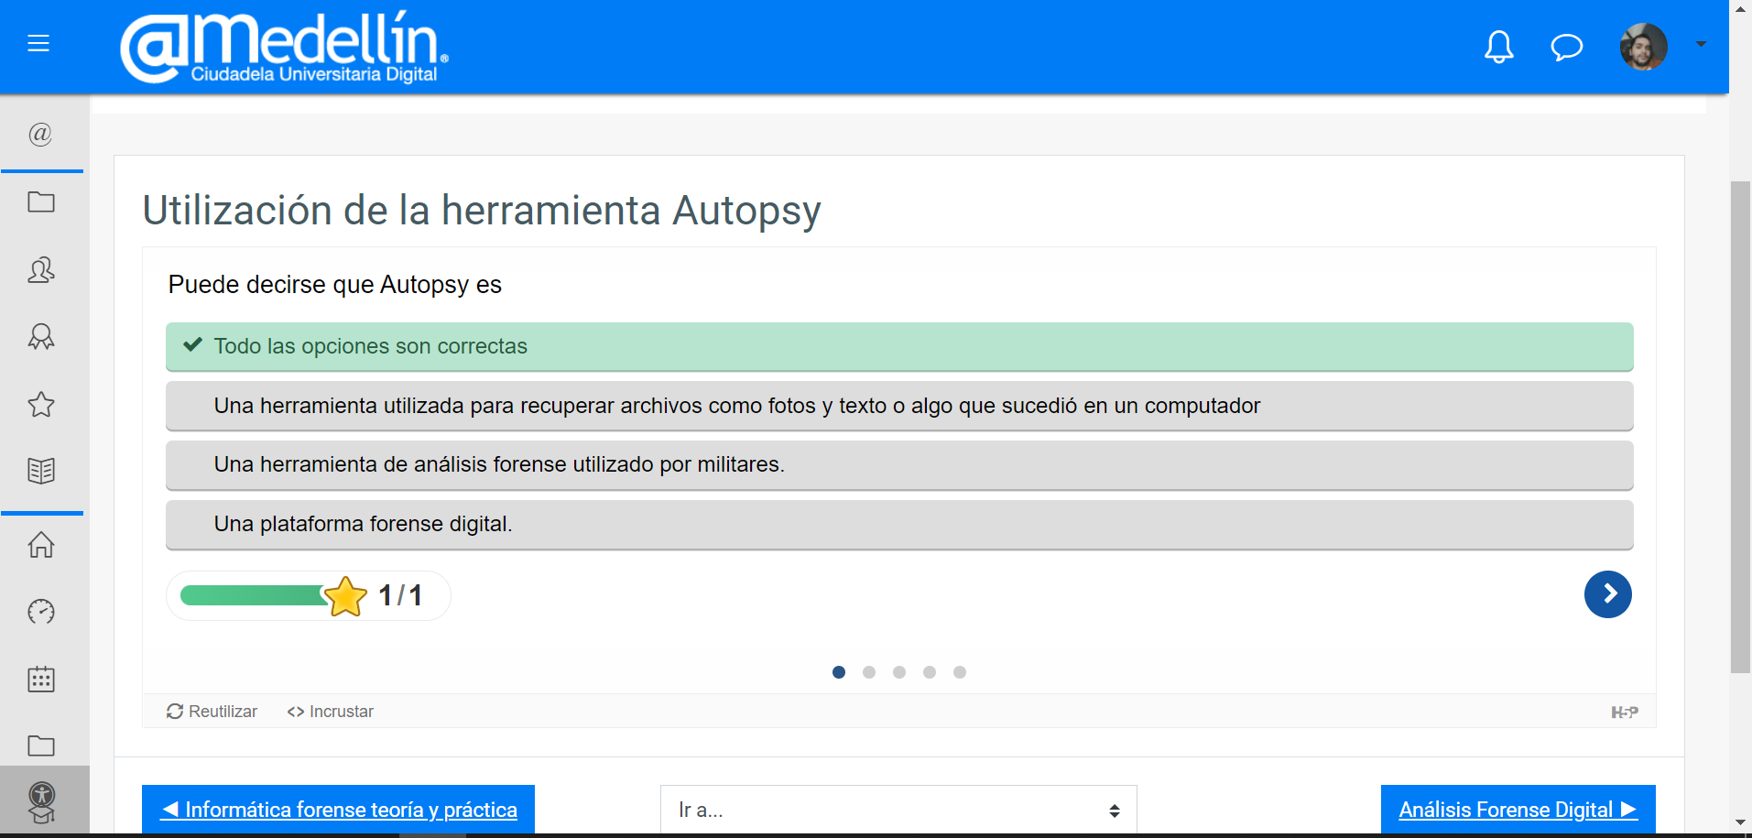Open the calendar icon in sidebar
Screen dimensions: 1752x838
41,679
